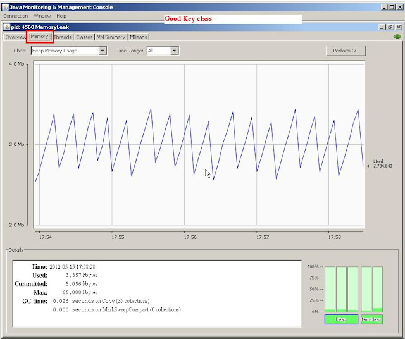Open the Heap Memory Usage chart dropdown
This screenshot has height=339, width=405.
69,51
